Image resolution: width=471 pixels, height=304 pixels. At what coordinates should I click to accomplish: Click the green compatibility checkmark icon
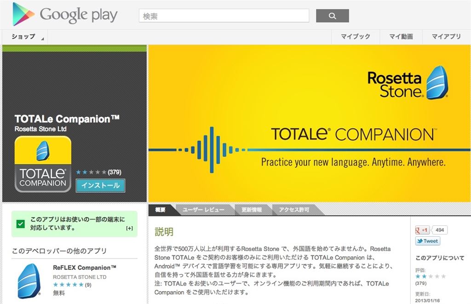click(20, 224)
